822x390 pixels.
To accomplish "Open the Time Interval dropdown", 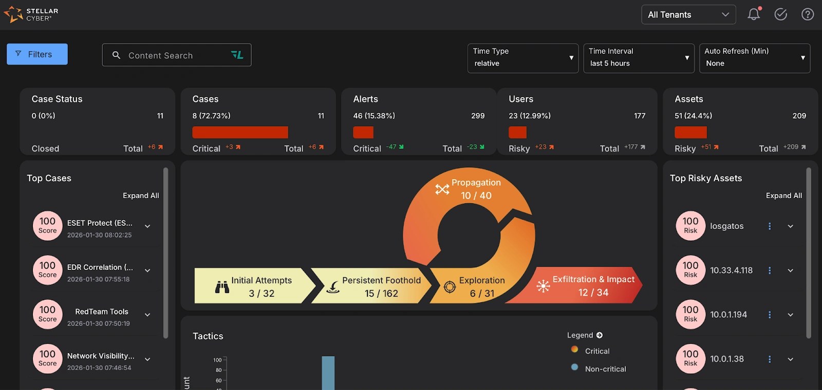I will coord(639,58).
